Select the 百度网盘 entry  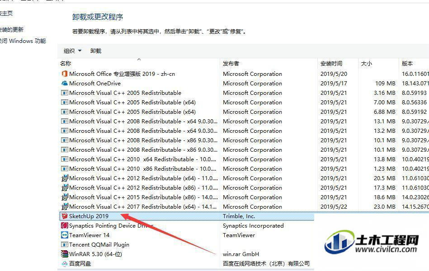pyautogui.click(x=80, y=264)
